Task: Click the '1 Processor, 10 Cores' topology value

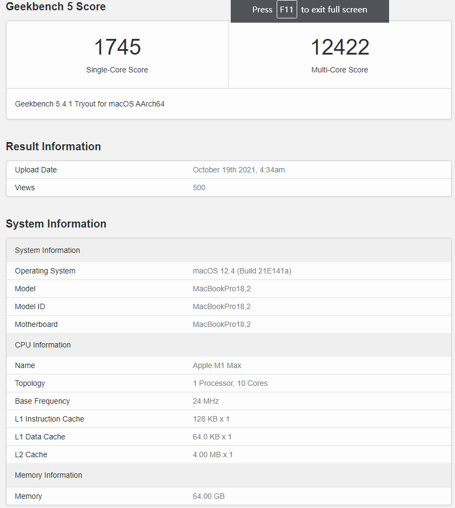Action: pos(230,383)
